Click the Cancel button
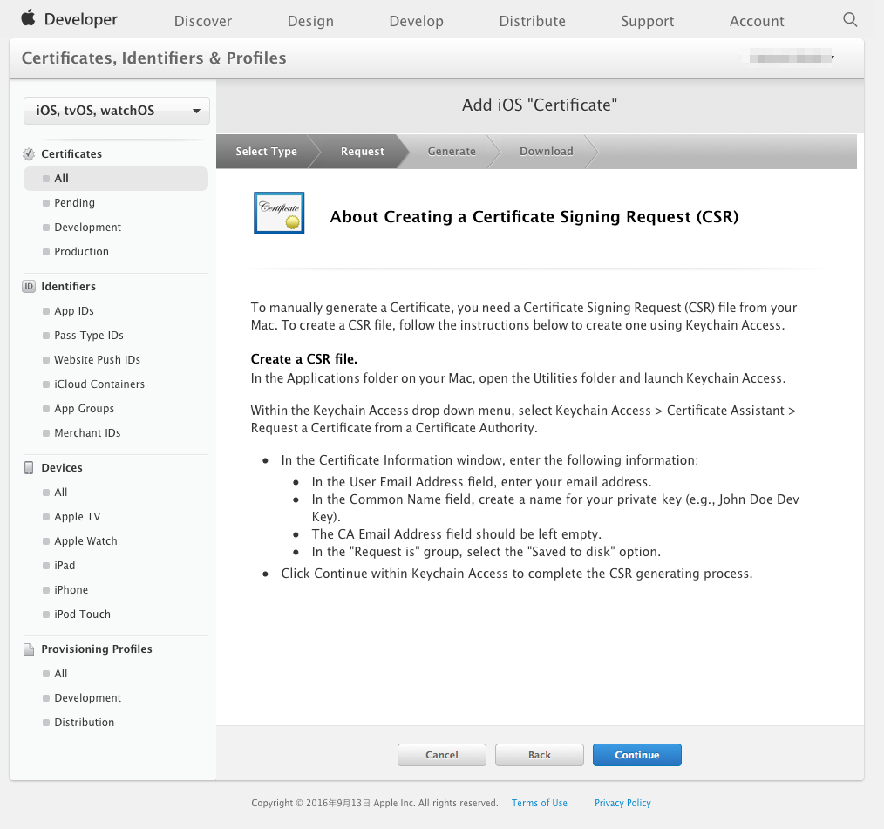The width and height of the screenshot is (884, 829). [x=442, y=755]
